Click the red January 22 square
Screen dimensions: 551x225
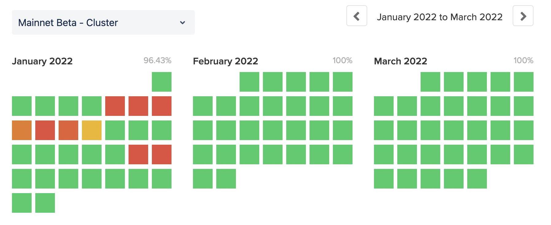[162, 154]
